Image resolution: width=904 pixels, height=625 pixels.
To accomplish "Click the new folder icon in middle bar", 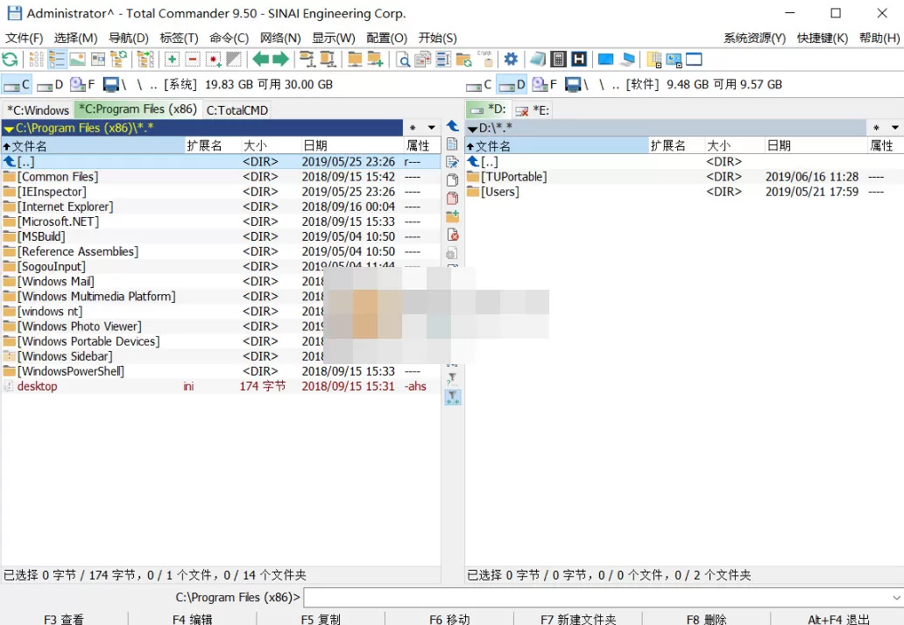I will pyautogui.click(x=453, y=216).
